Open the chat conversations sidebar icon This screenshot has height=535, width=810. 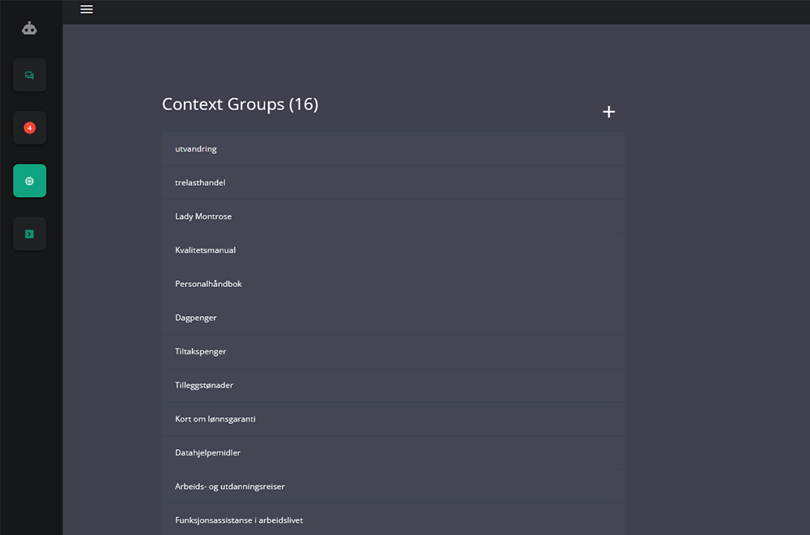click(30, 75)
